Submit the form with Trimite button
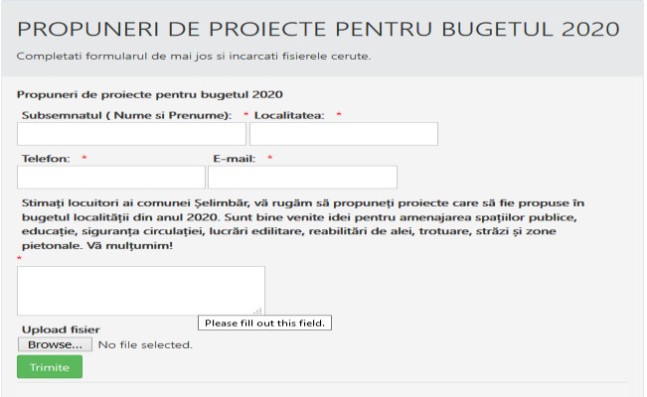Image resolution: width=647 pixels, height=397 pixels. [x=50, y=367]
